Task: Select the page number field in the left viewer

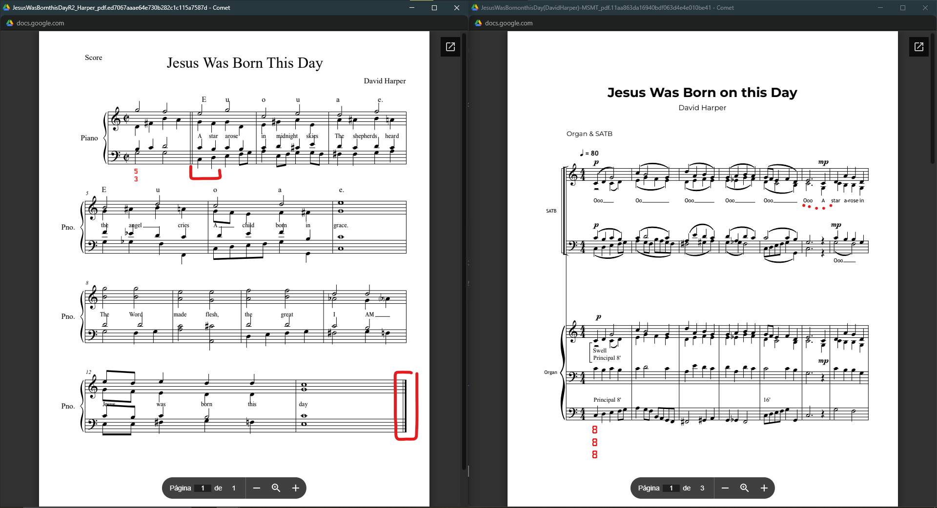Action: coord(203,488)
